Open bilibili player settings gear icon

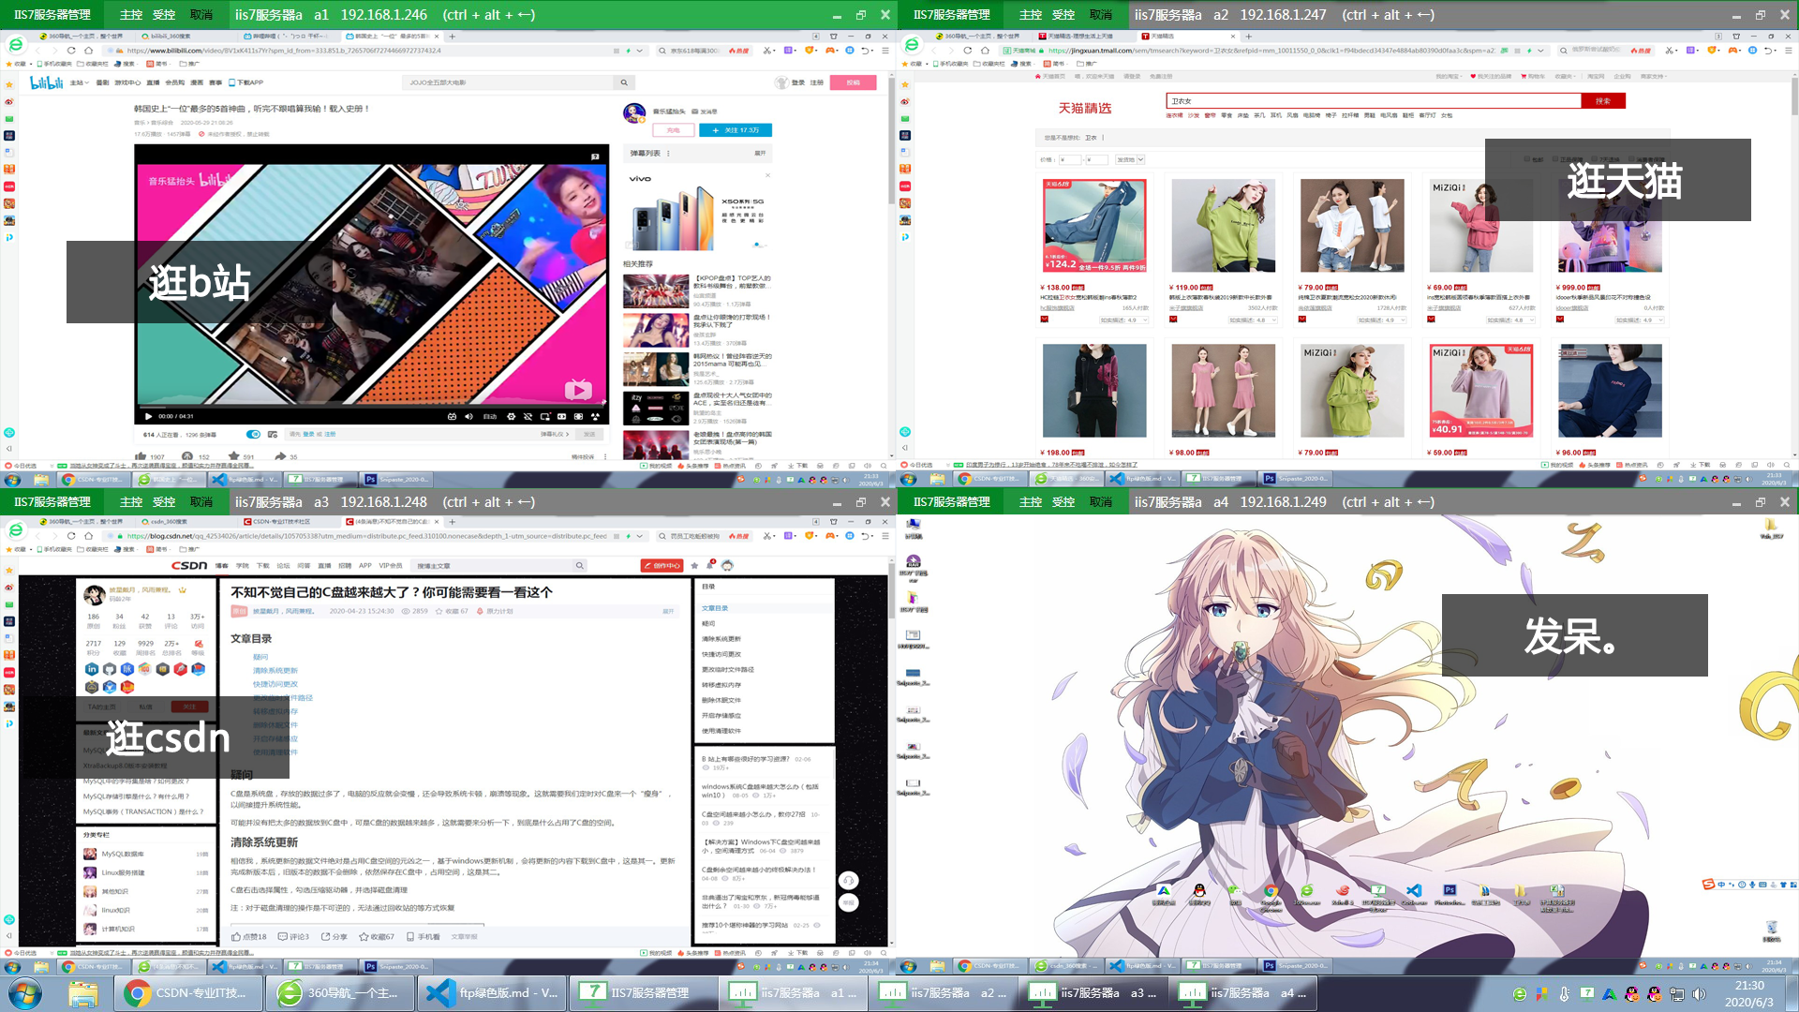pyautogui.click(x=511, y=416)
